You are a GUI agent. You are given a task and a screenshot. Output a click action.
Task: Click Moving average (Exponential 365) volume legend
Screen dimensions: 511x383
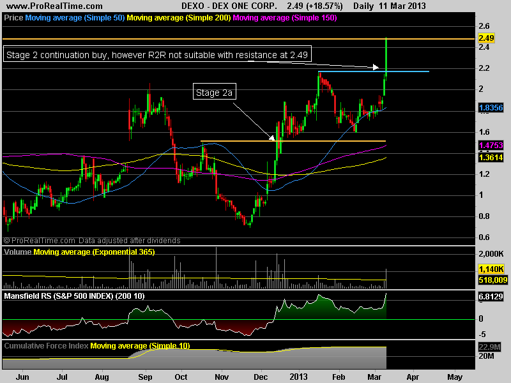click(94, 252)
